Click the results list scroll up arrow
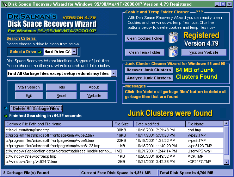This screenshot has width=234, height=177. pyautogui.click(x=226, y=123)
